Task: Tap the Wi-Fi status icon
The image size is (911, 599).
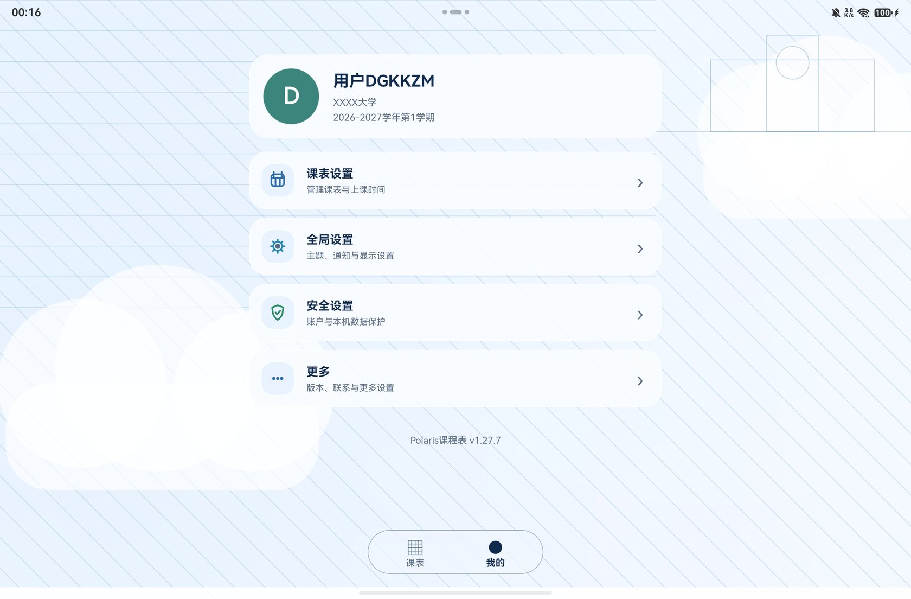Action: click(x=864, y=12)
